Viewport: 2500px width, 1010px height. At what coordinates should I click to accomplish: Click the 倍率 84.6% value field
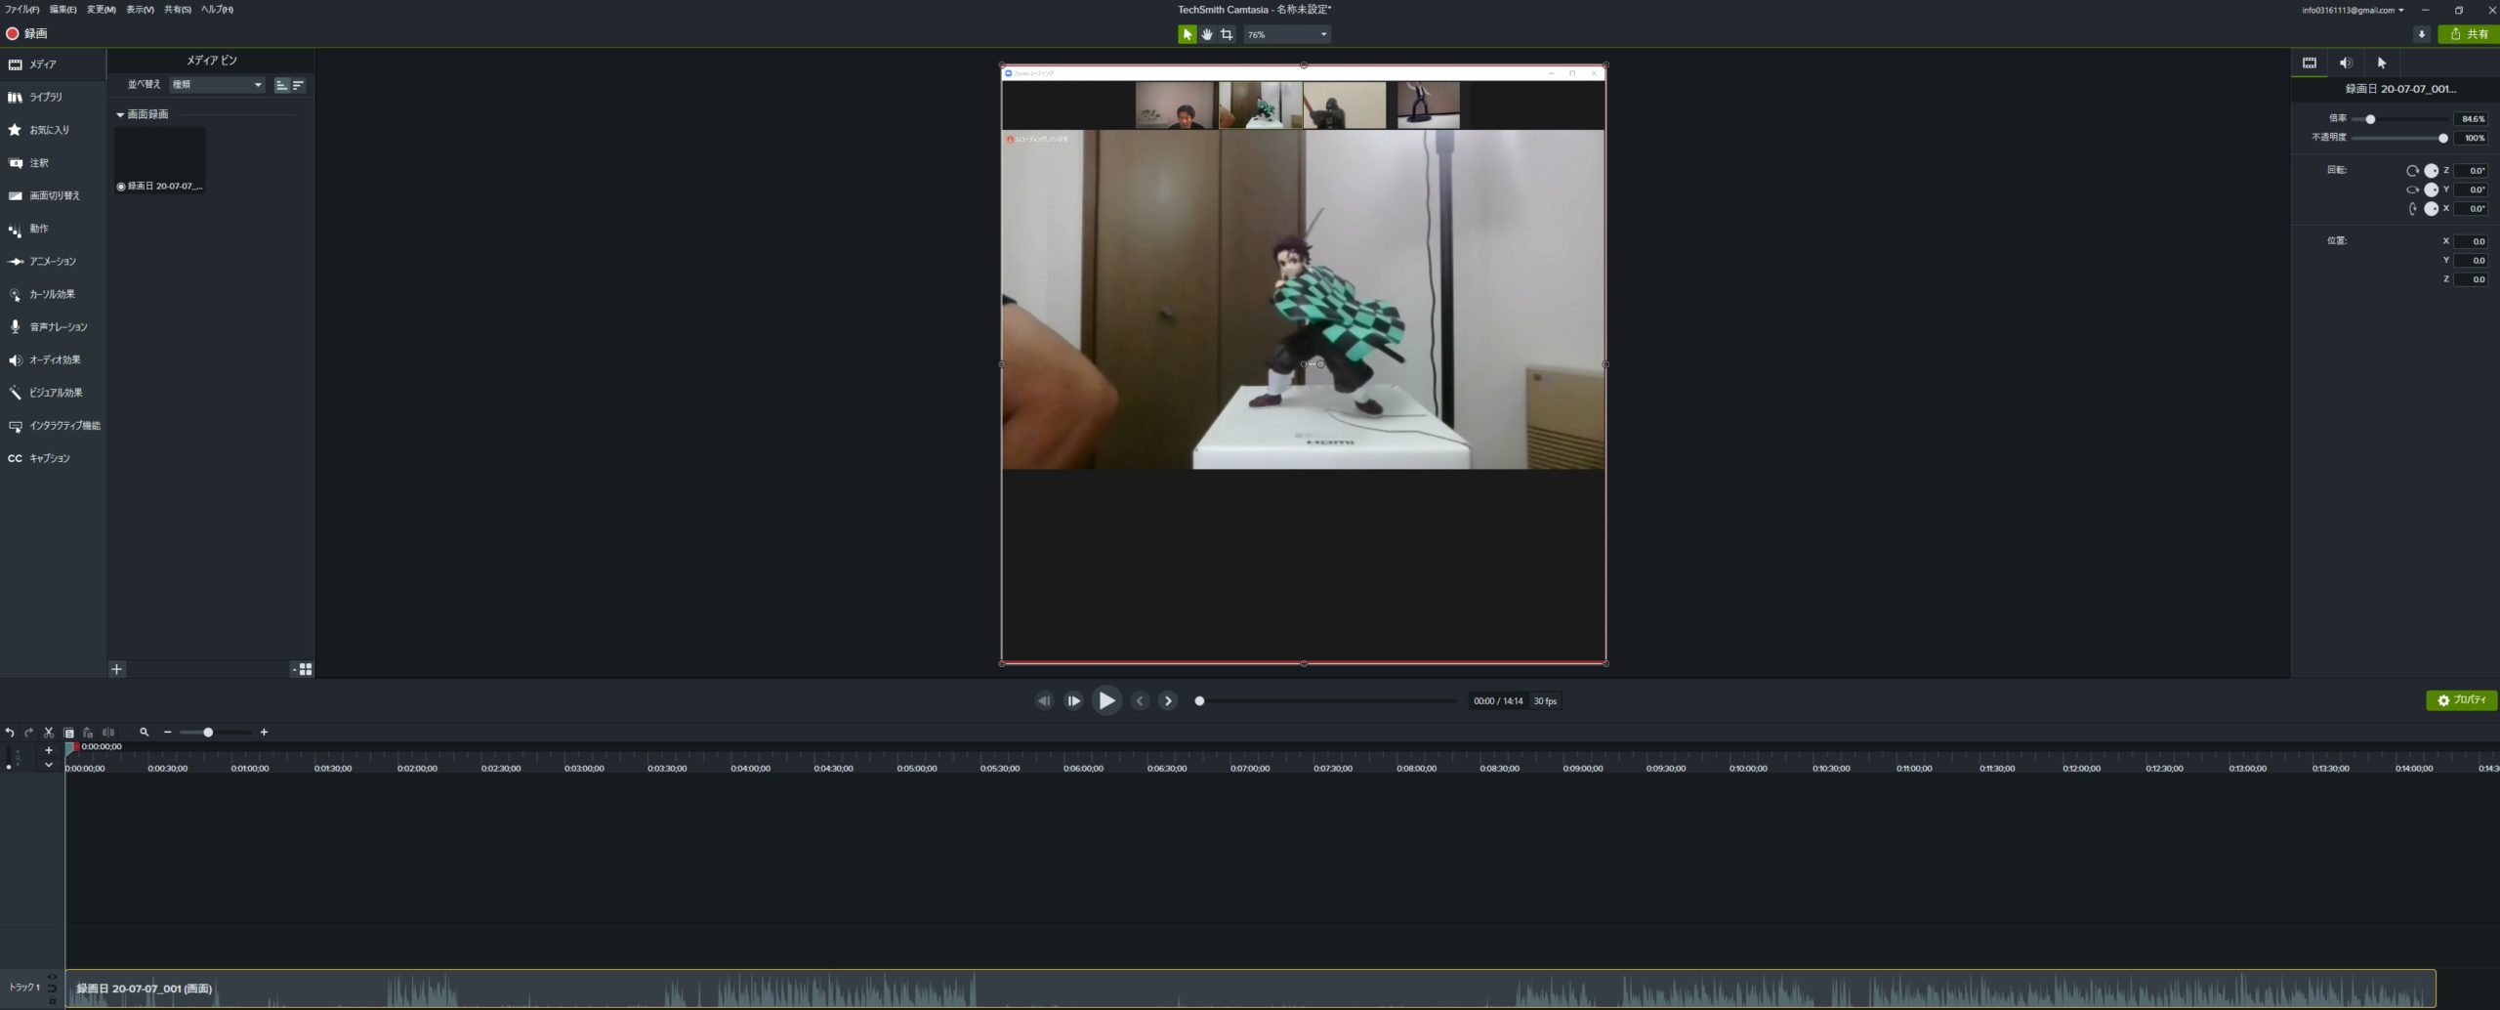(2471, 119)
